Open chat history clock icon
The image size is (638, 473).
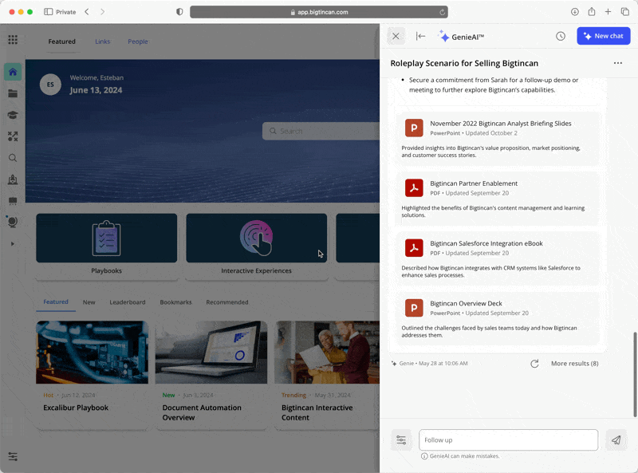coord(561,36)
